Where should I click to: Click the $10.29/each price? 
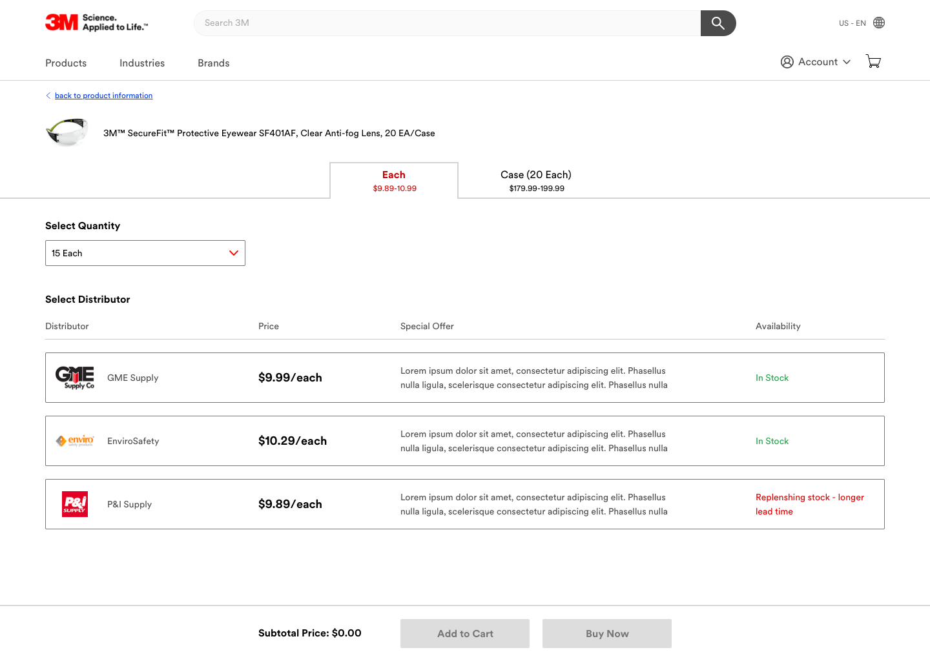point(293,441)
